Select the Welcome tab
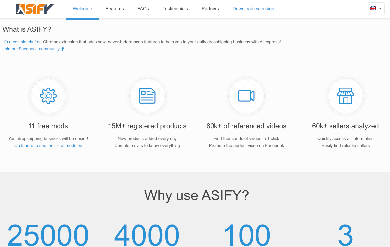 pos(82,9)
